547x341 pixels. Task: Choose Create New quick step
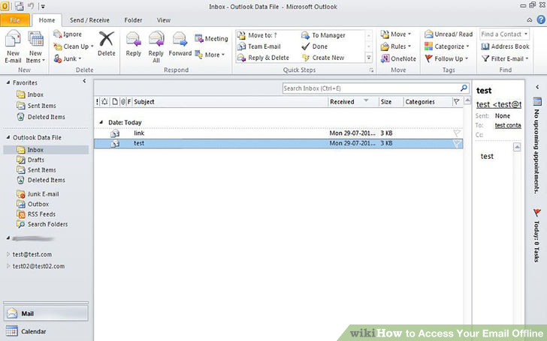pos(323,58)
